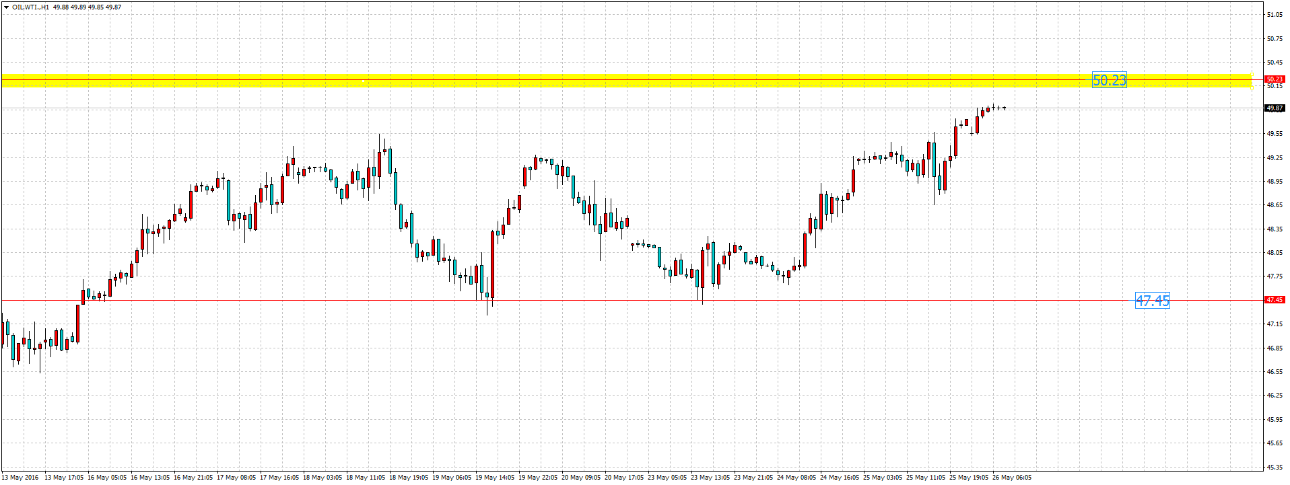Click the black 49.87 current price tag
This screenshot has width=1290, height=485.
click(1274, 108)
